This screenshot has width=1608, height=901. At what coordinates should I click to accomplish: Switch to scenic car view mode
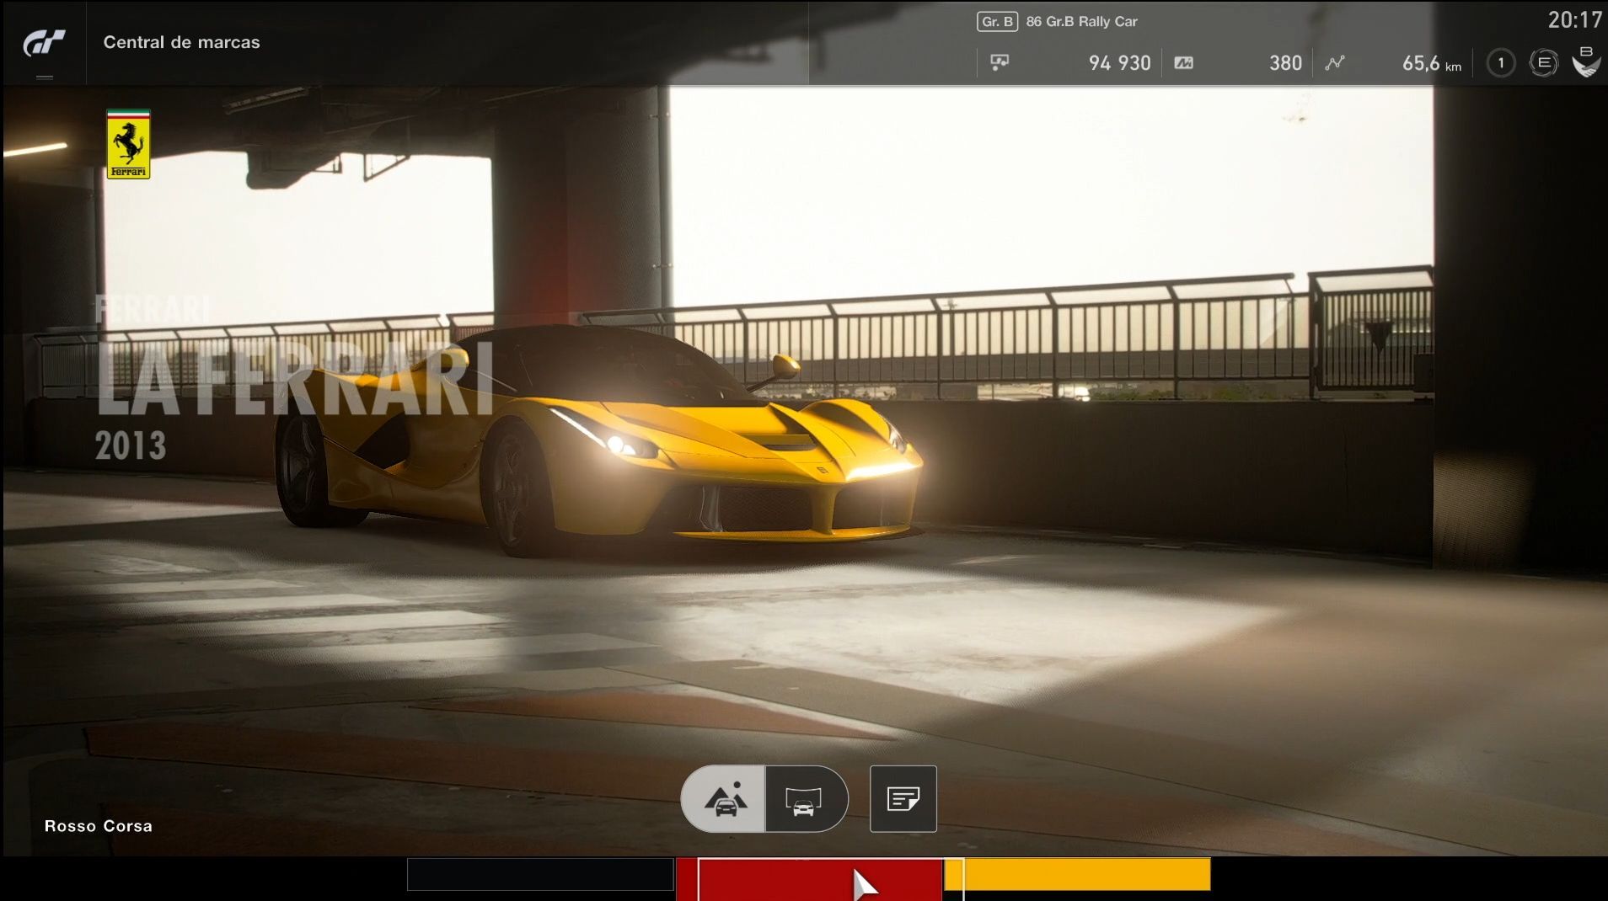tap(724, 798)
